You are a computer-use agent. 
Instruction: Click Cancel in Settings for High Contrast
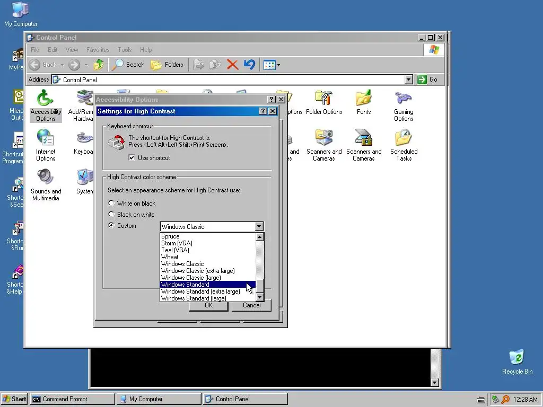(251, 306)
